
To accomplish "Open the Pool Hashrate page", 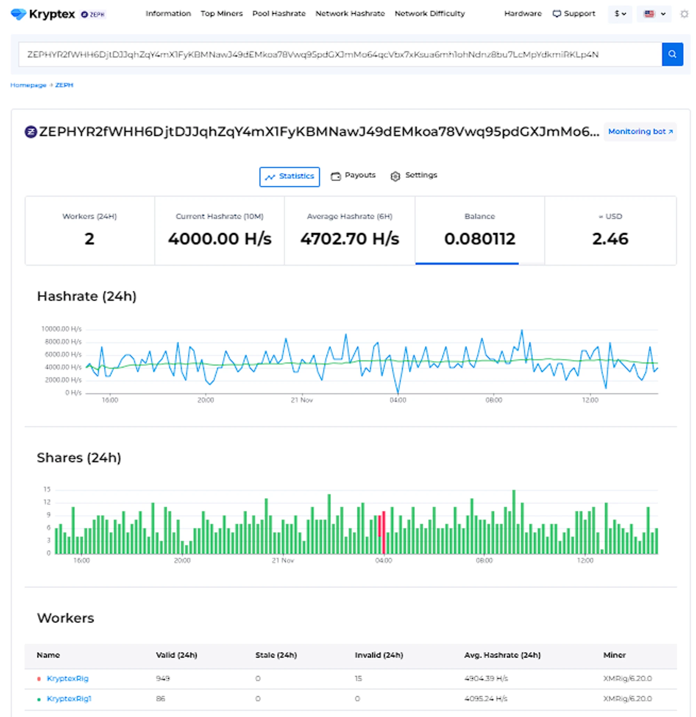I will tap(278, 14).
